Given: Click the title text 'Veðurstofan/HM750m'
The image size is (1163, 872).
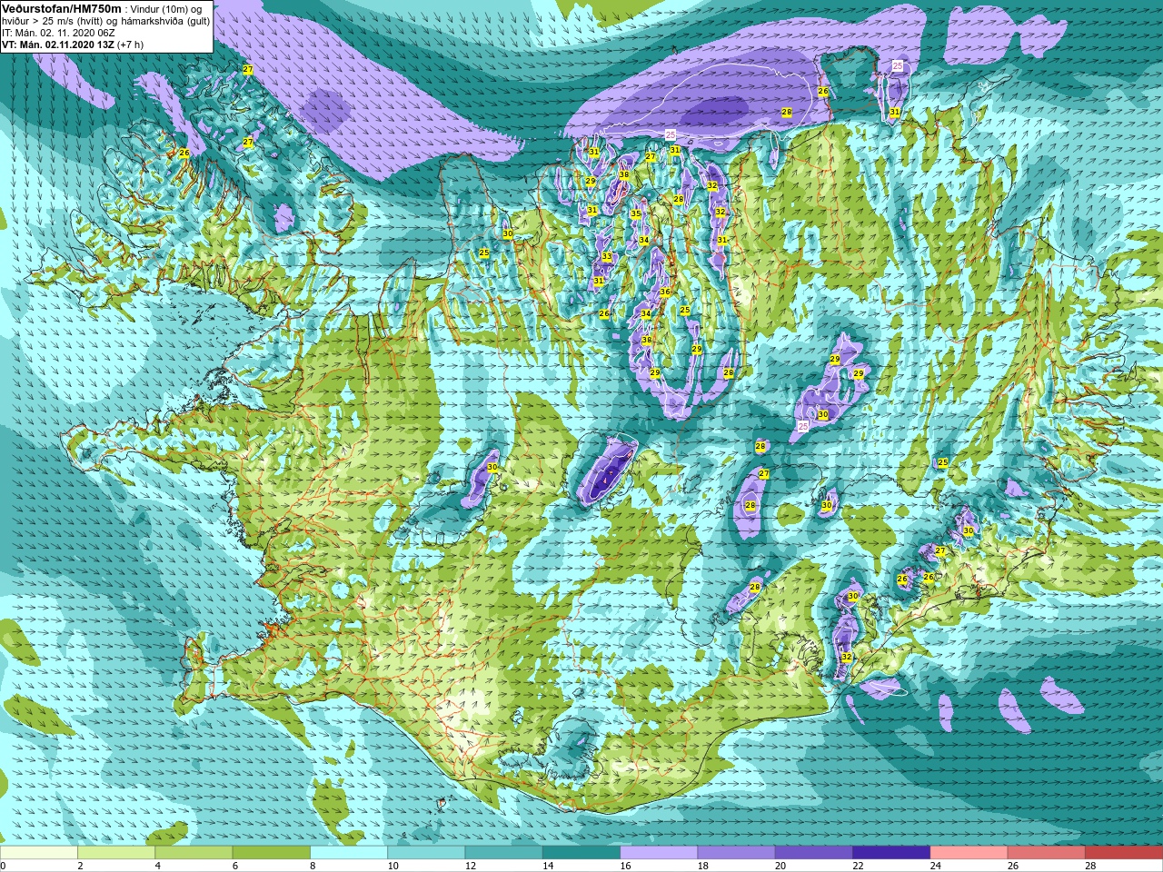Looking at the screenshot, I should (62, 9).
